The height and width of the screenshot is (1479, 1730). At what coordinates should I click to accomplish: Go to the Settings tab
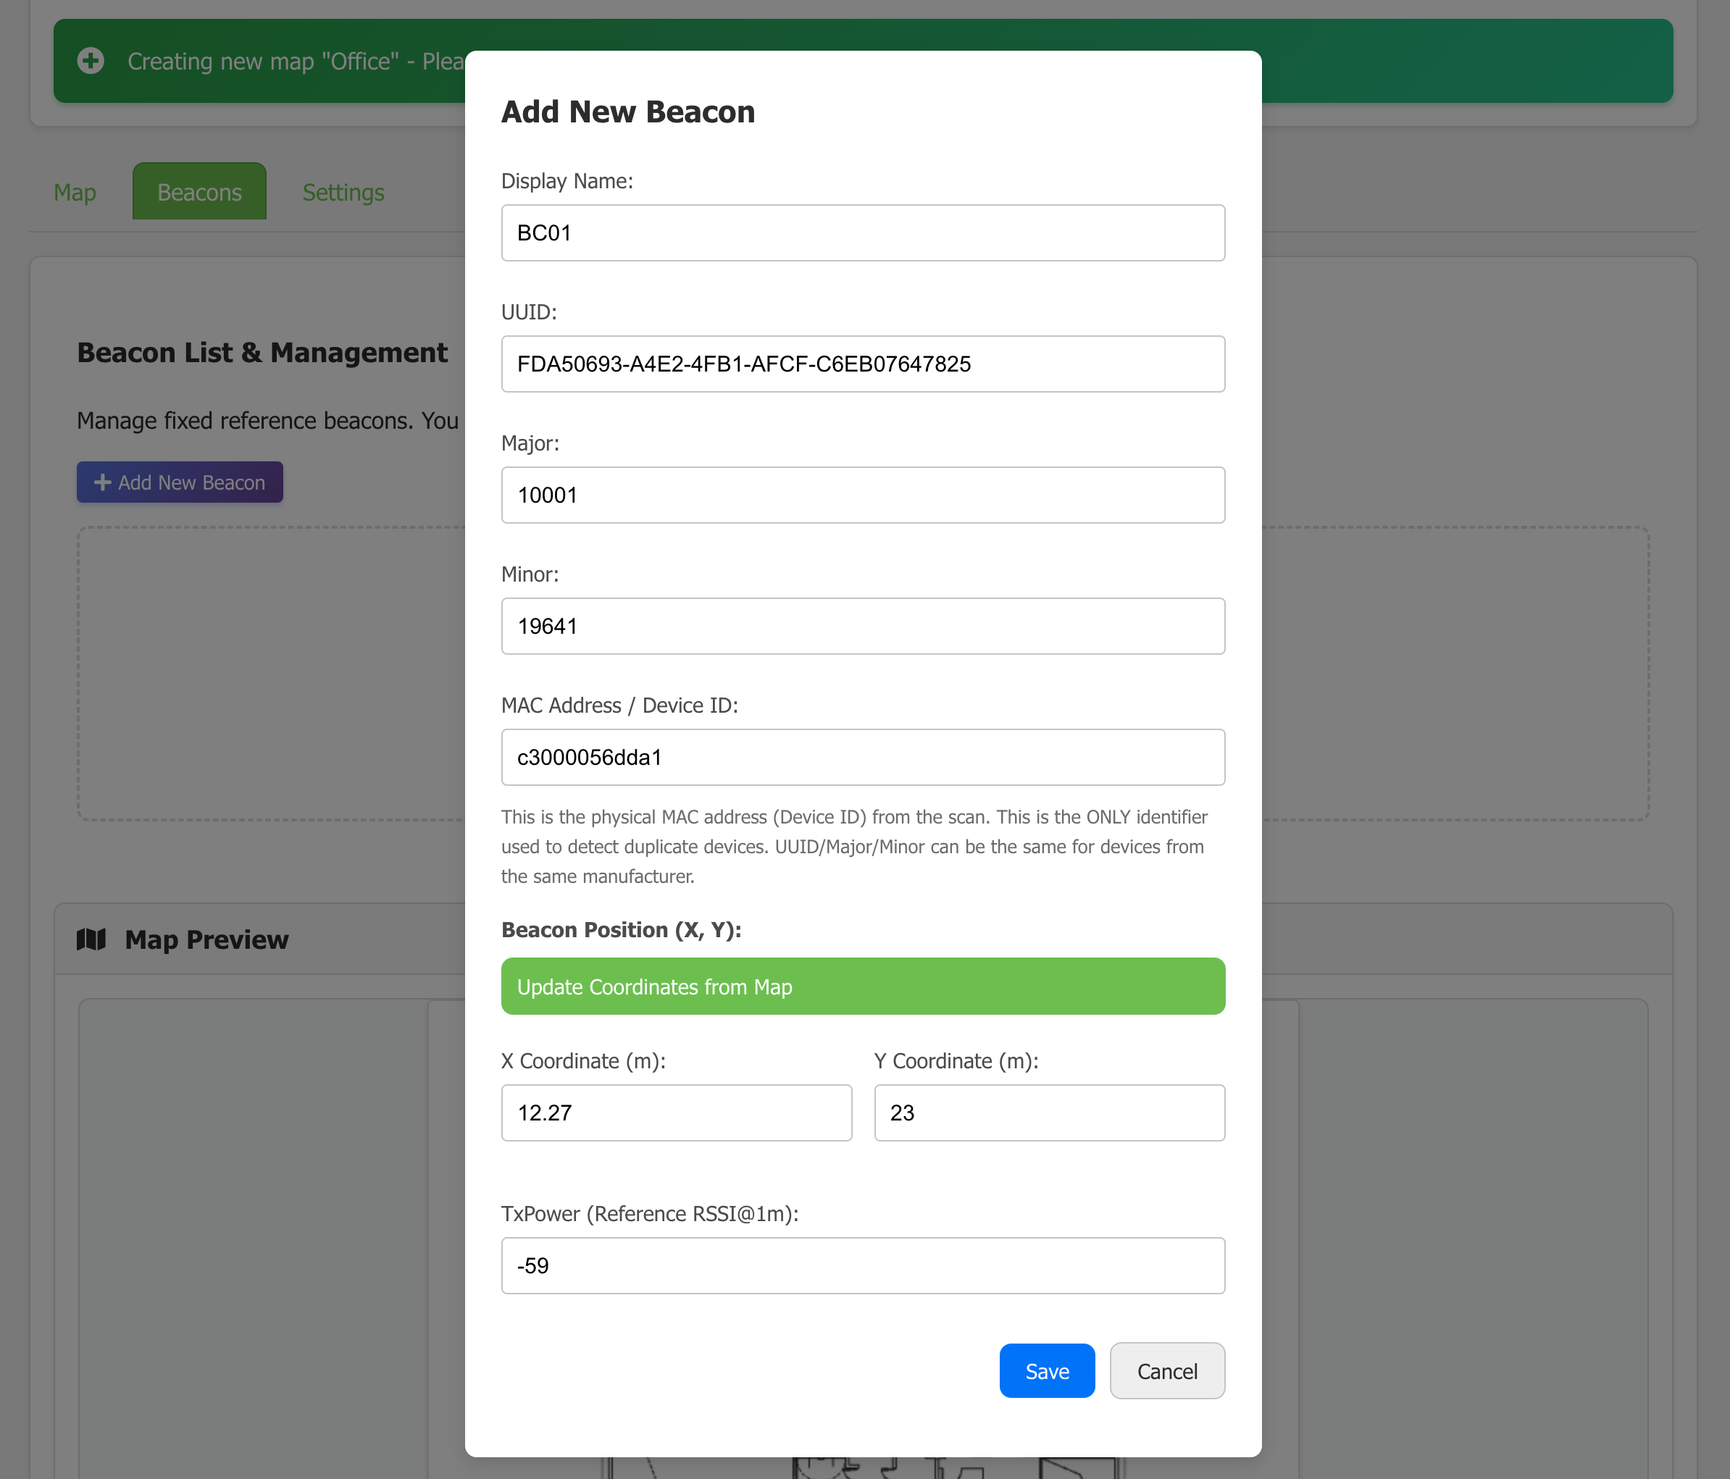tap(343, 193)
